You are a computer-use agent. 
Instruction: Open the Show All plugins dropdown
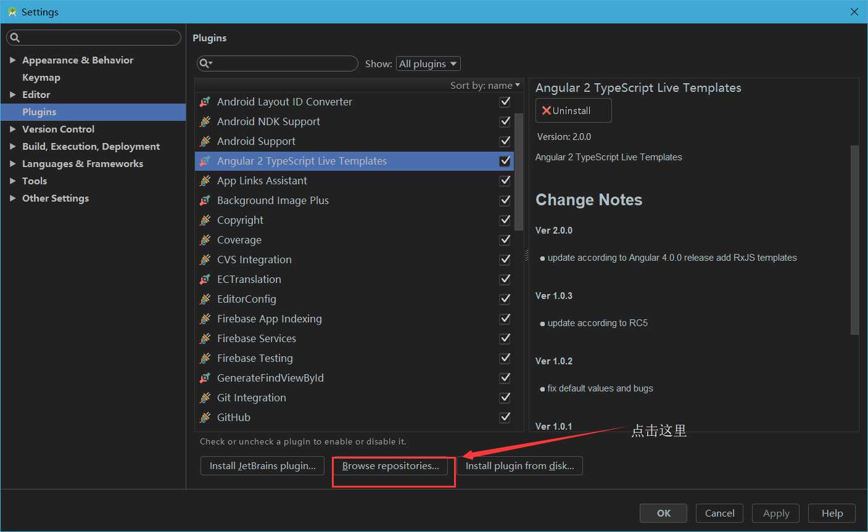coord(428,63)
